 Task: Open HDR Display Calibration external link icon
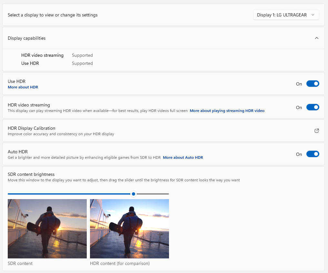pyautogui.click(x=316, y=131)
